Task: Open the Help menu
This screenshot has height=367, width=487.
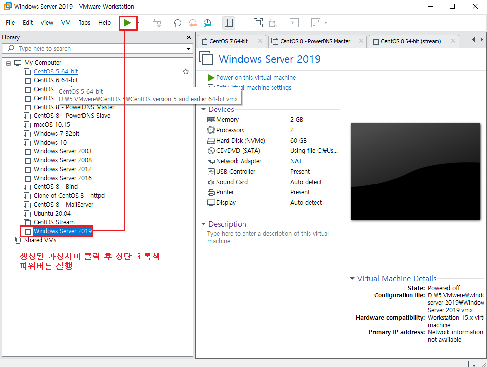Action: click(104, 23)
